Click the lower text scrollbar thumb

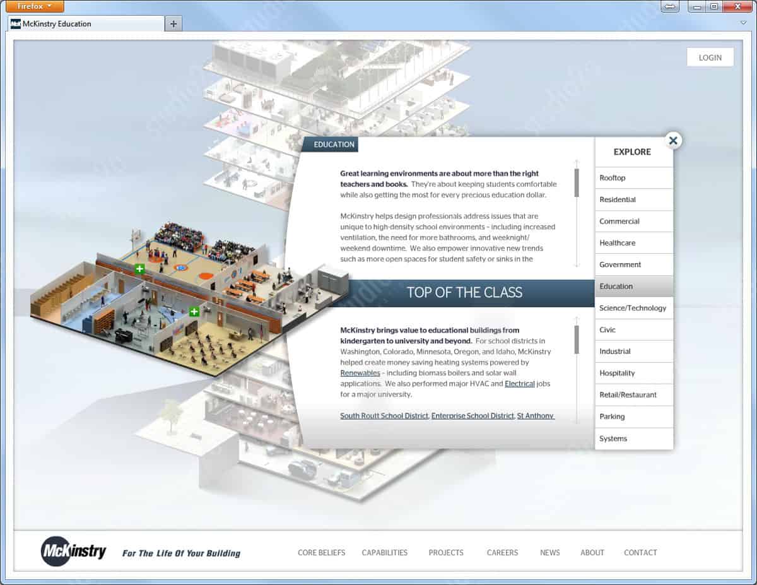pyautogui.click(x=577, y=340)
